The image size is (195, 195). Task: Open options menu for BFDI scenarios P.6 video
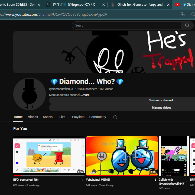[83, 180]
